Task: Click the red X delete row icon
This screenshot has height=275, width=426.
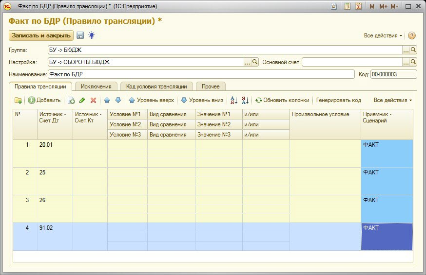Action: pos(93,100)
